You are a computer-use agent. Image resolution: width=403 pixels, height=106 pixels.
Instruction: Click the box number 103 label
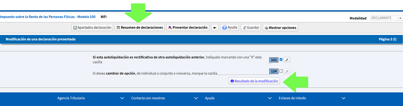coord(274,60)
